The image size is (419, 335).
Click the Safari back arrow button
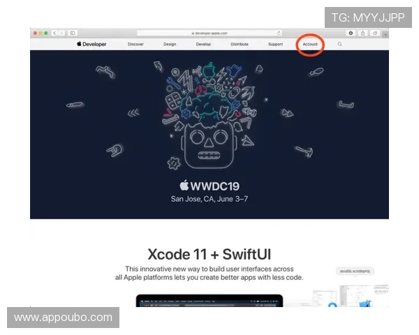point(55,33)
